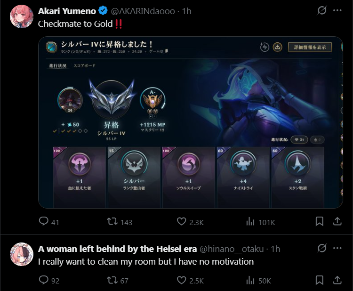Image resolution: width=353 pixels, height=291 pixels.
Task: Open more options on hinano__otaku's tweet
Action: click(x=337, y=248)
